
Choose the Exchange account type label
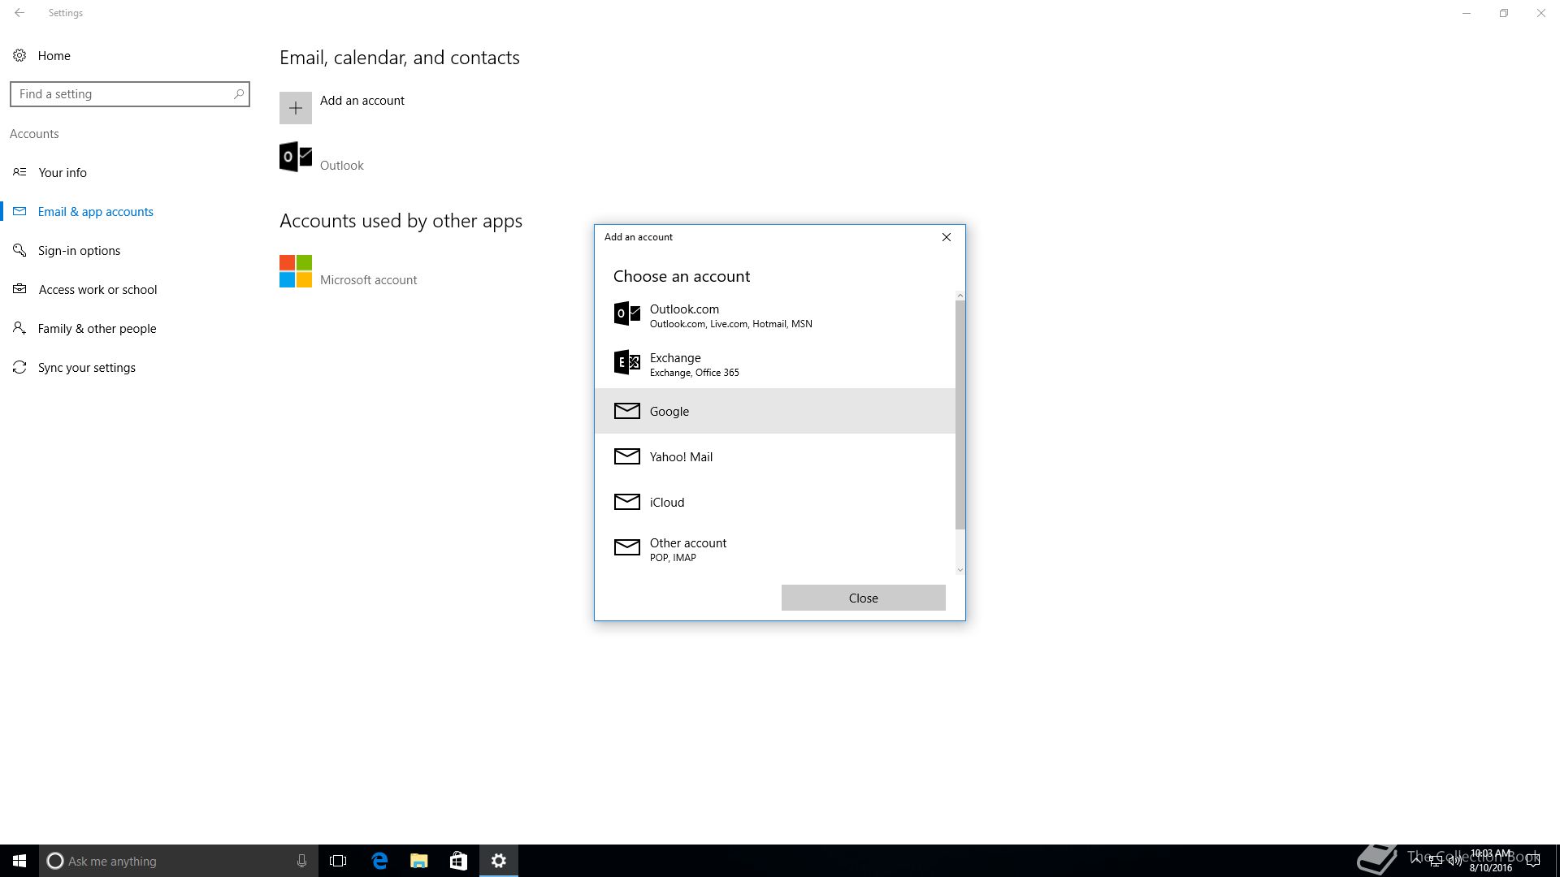675,357
